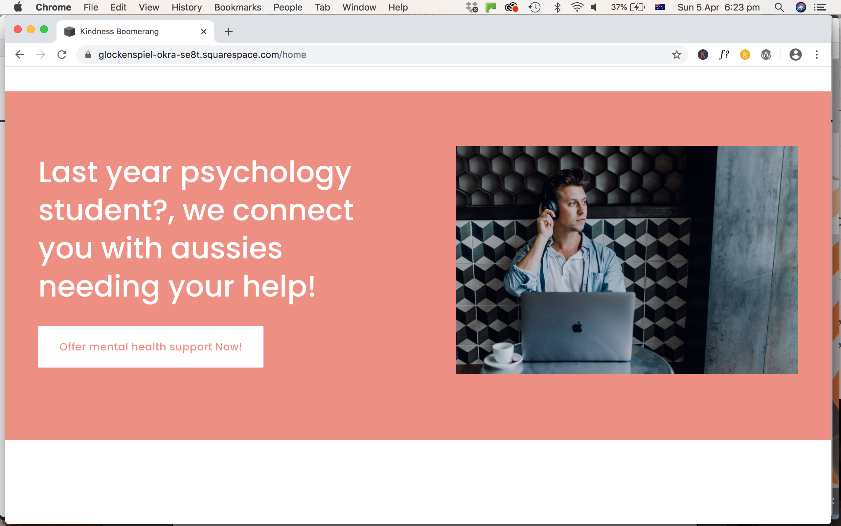Toggle Bluetooth via its menu bar icon
The width and height of the screenshot is (841, 526).
pyautogui.click(x=557, y=7)
